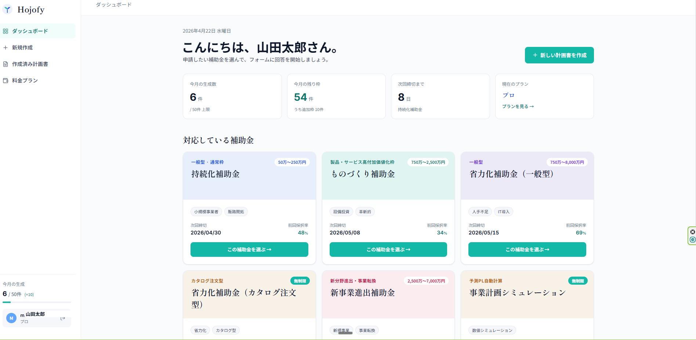This screenshot has width=696, height=340.
Task: Choose 省力化補助金(一般型) via この補助金を選ぶ button
Action: [x=527, y=250]
